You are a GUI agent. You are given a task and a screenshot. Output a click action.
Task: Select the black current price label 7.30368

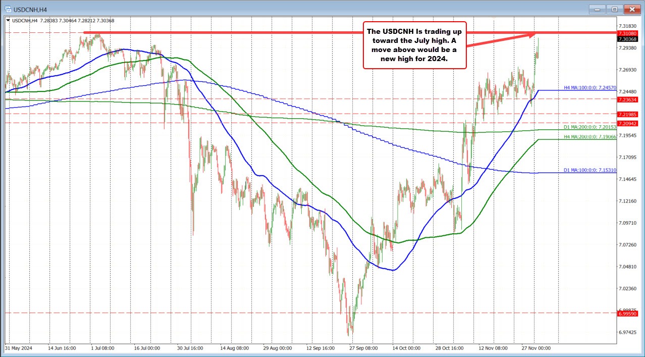pyautogui.click(x=628, y=38)
